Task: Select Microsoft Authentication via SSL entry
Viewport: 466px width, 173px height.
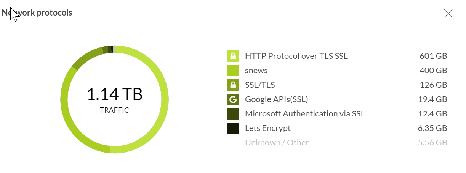Action: 305,114
